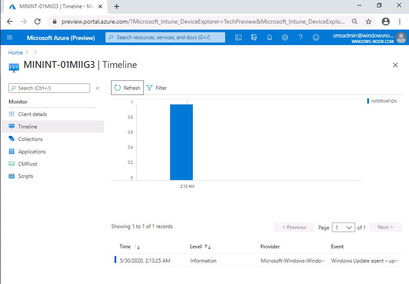
Task: Open Cloud Shell icon in header
Action: [239, 37]
